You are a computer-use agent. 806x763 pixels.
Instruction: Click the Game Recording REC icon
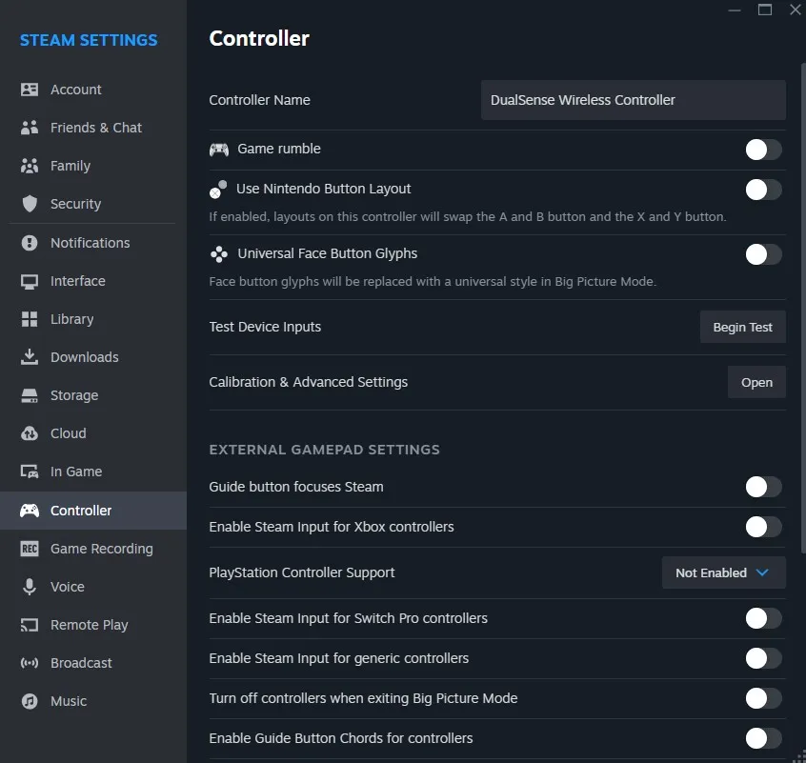coord(30,549)
